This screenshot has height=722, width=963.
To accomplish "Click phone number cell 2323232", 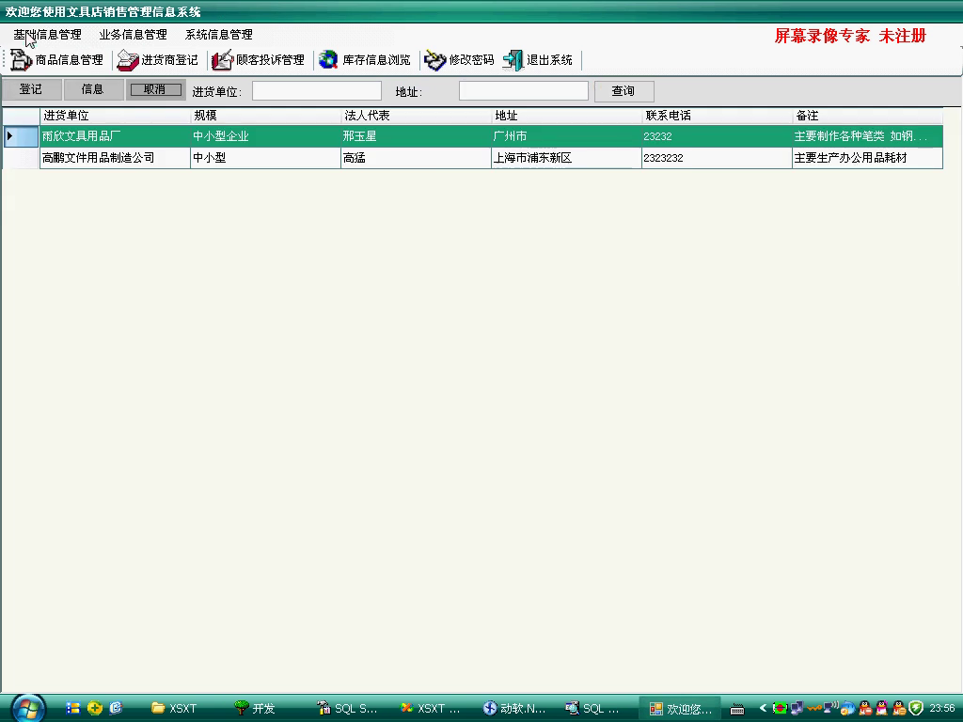I will pyautogui.click(x=717, y=158).
